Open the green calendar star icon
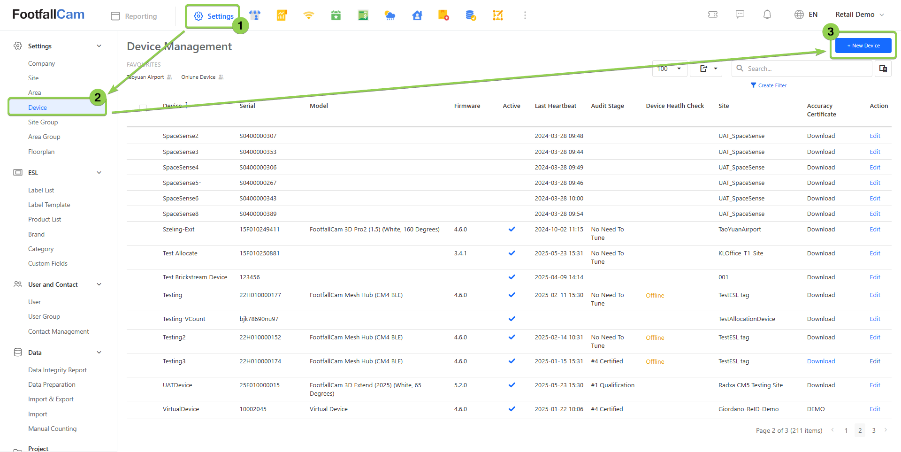This screenshot has width=901, height=452. coord(336,15)
